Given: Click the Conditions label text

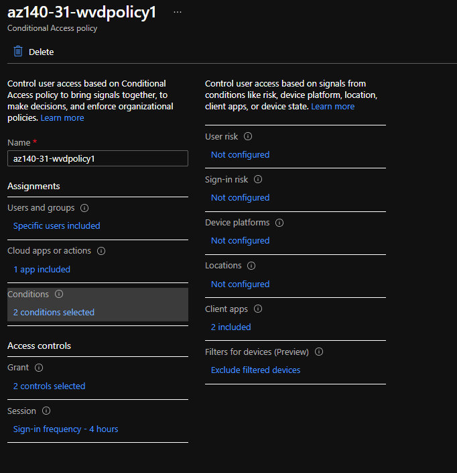Looking at the screenshot, I should pos(28,294).
